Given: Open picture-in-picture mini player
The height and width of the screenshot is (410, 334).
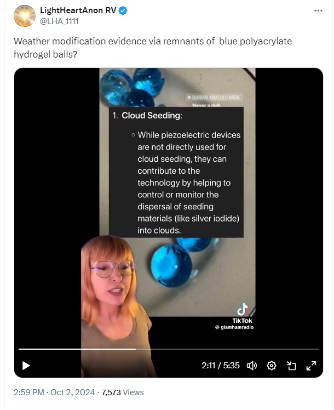Looking at the screenshot, I should pos(291,365).
